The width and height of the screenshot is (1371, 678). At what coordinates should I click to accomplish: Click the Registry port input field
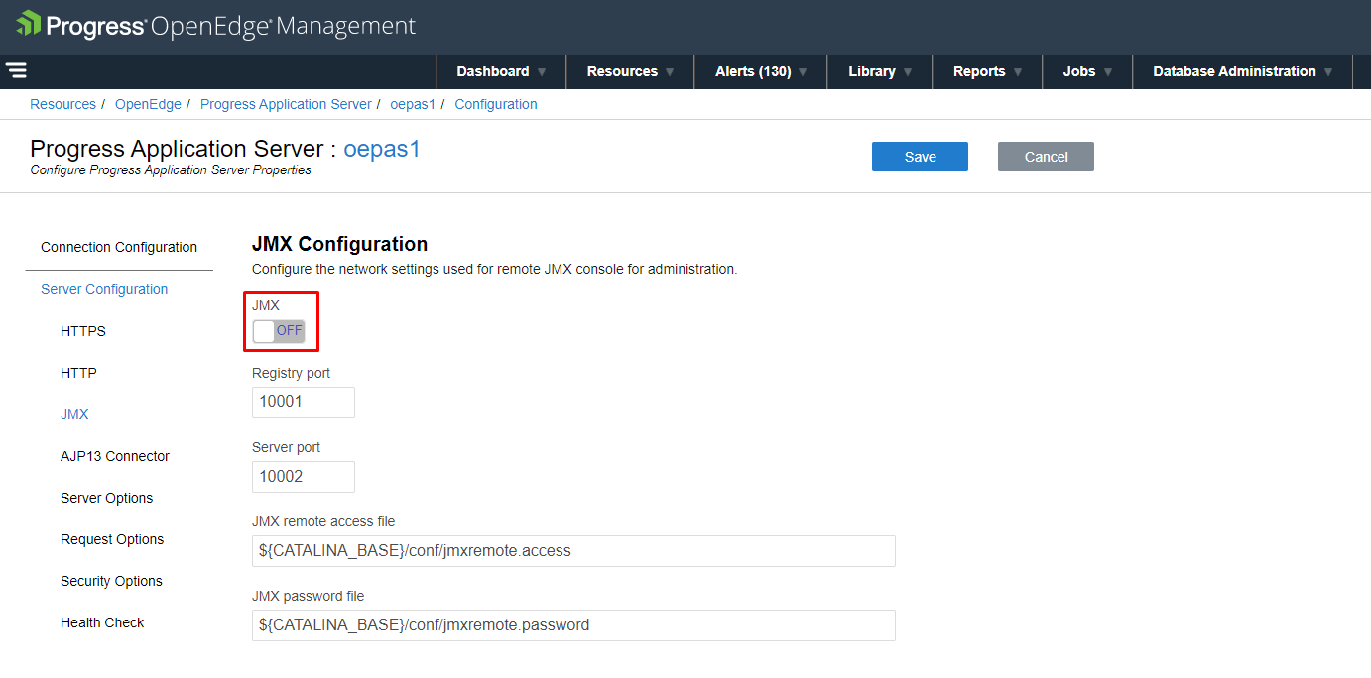tap(303, 402)
